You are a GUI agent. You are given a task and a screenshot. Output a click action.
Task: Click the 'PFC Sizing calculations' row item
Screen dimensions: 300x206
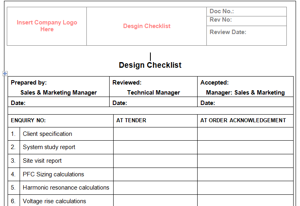coord(53,174)
